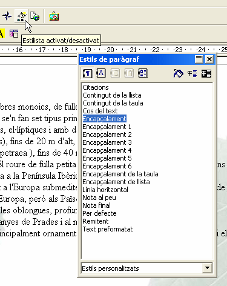Select Línia horitzontal style
Viewport: 227px width, 286px height.
tap(105, 190)
